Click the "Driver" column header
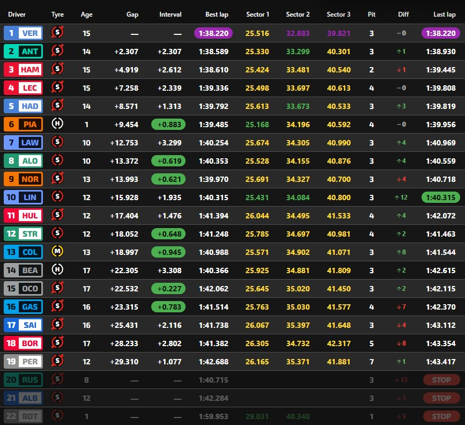Viewport: 465px width, 425px height. coord(17,14)
